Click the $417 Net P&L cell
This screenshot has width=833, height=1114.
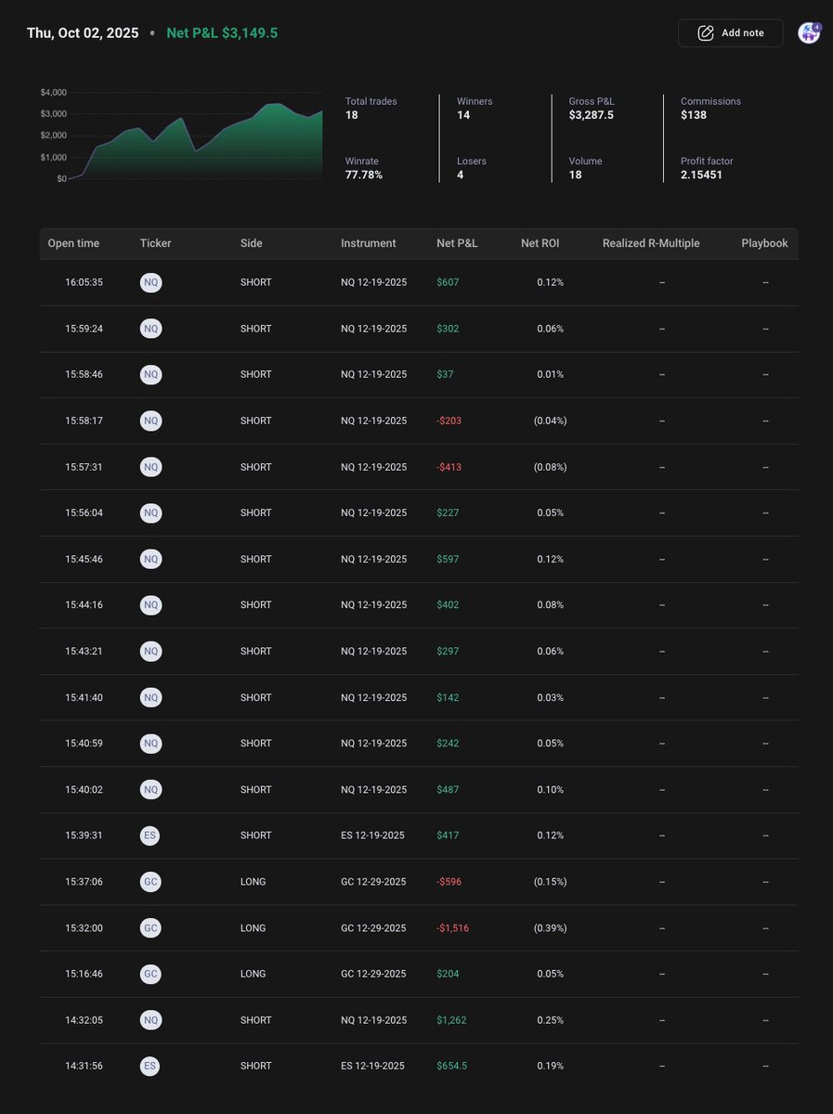(448, 835)
